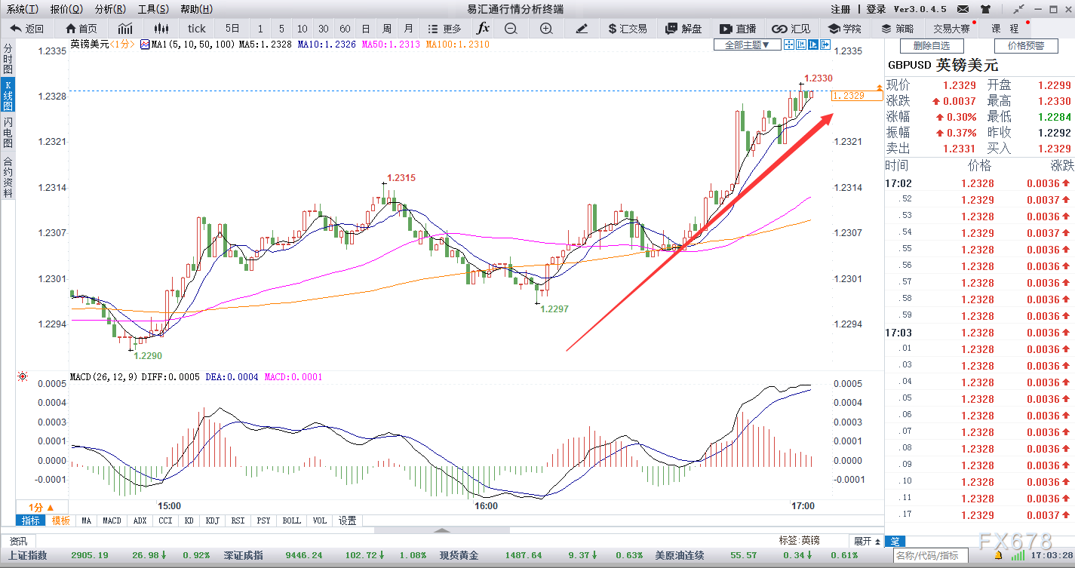Select the 60 minute period
The image size is (1075, 568).
(x=345, y=29)
